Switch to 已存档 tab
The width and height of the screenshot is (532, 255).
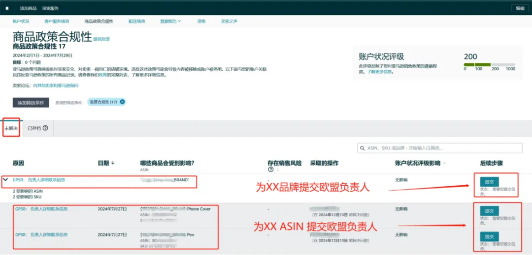click(x=37, y=128)
